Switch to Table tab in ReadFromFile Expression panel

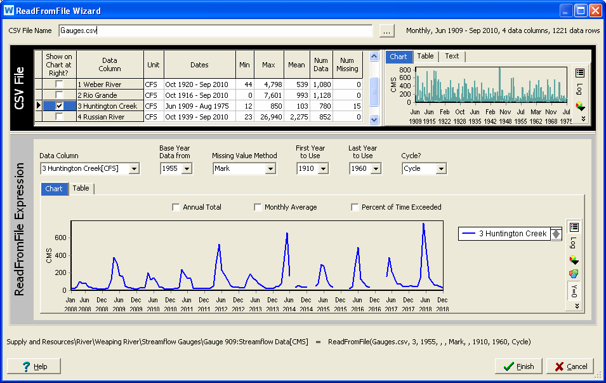81,188
